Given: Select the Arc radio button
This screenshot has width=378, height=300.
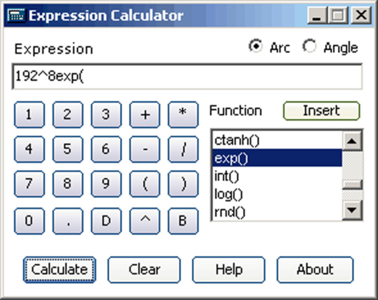Looking at the screenshot, I should click(255, 46).
